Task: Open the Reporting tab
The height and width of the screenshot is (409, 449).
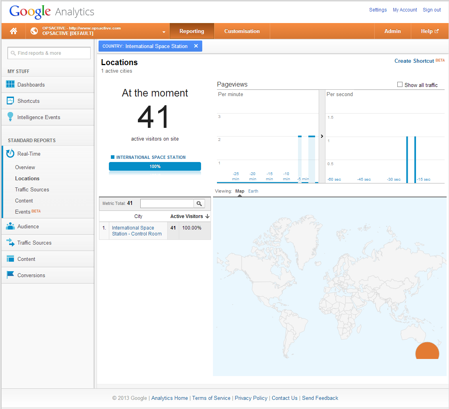Action: coord(192,31)
